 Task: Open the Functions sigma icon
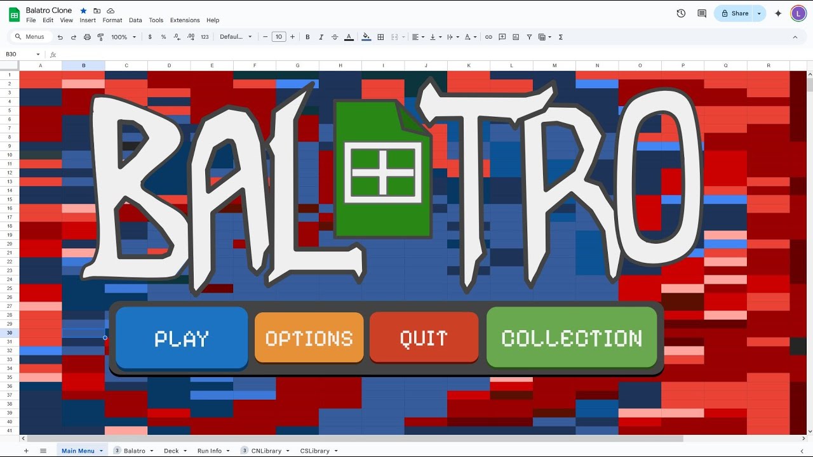pyautogui.click(x=561, y=37)
